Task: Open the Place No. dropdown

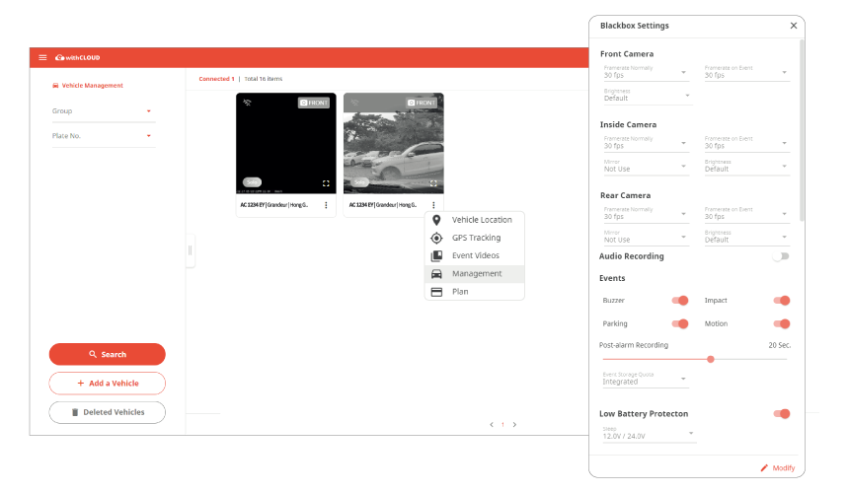Action: tap(103, 136)
